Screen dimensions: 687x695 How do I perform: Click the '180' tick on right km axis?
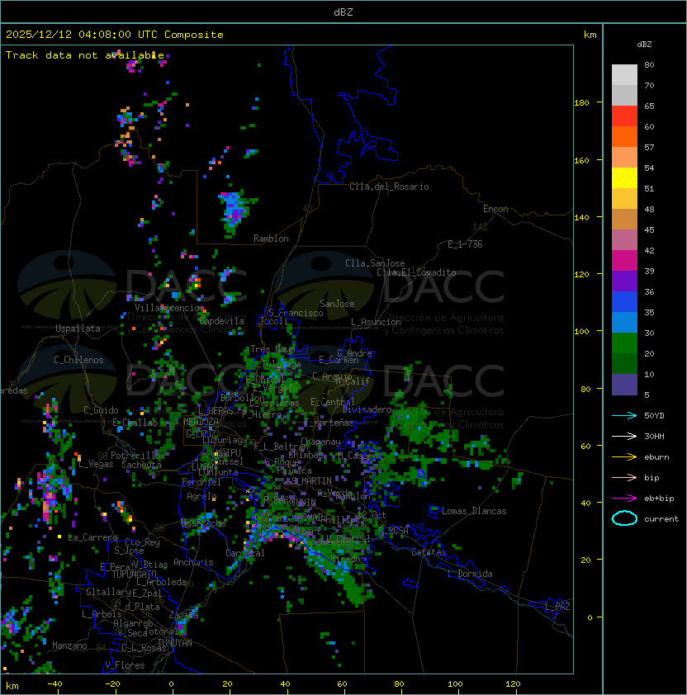tap(581, 103)
